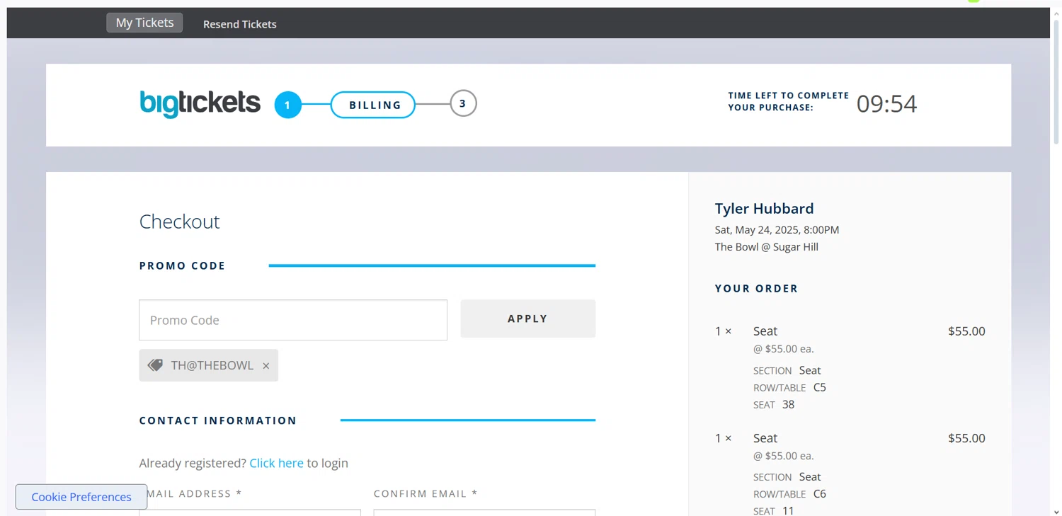Go to the Billing step

(373, 105)
